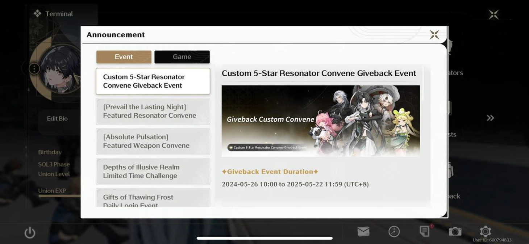
Task: Open Prevail the Lasting Night announcement
Action: tap(153, 111)
